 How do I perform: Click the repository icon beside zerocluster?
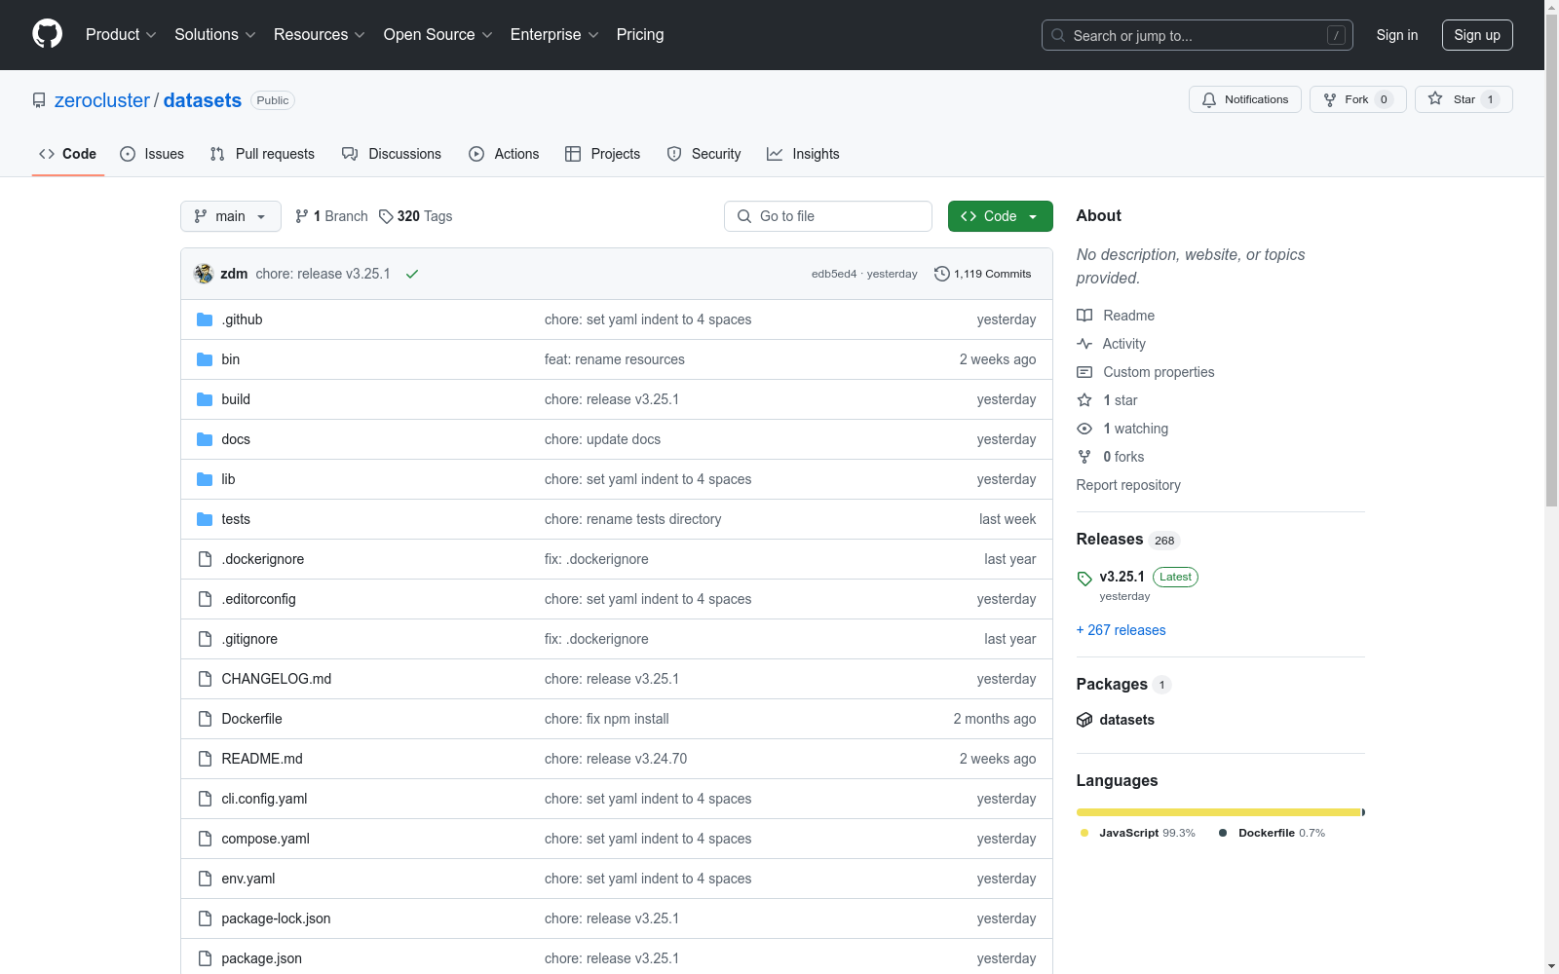[39, 100]
